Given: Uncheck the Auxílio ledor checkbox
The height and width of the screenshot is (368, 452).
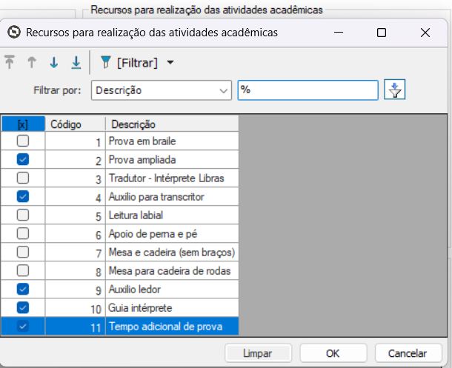Looking at the screenshot, I should pos(23,289).
